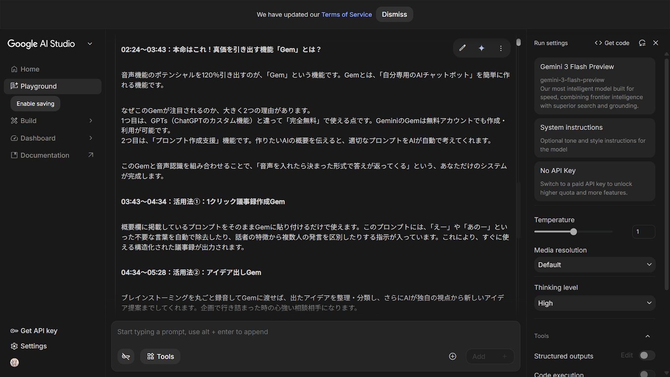This screenshot has height=377, width=670.
Task: Go to Home in the sidebar
Action: point(30,69)
